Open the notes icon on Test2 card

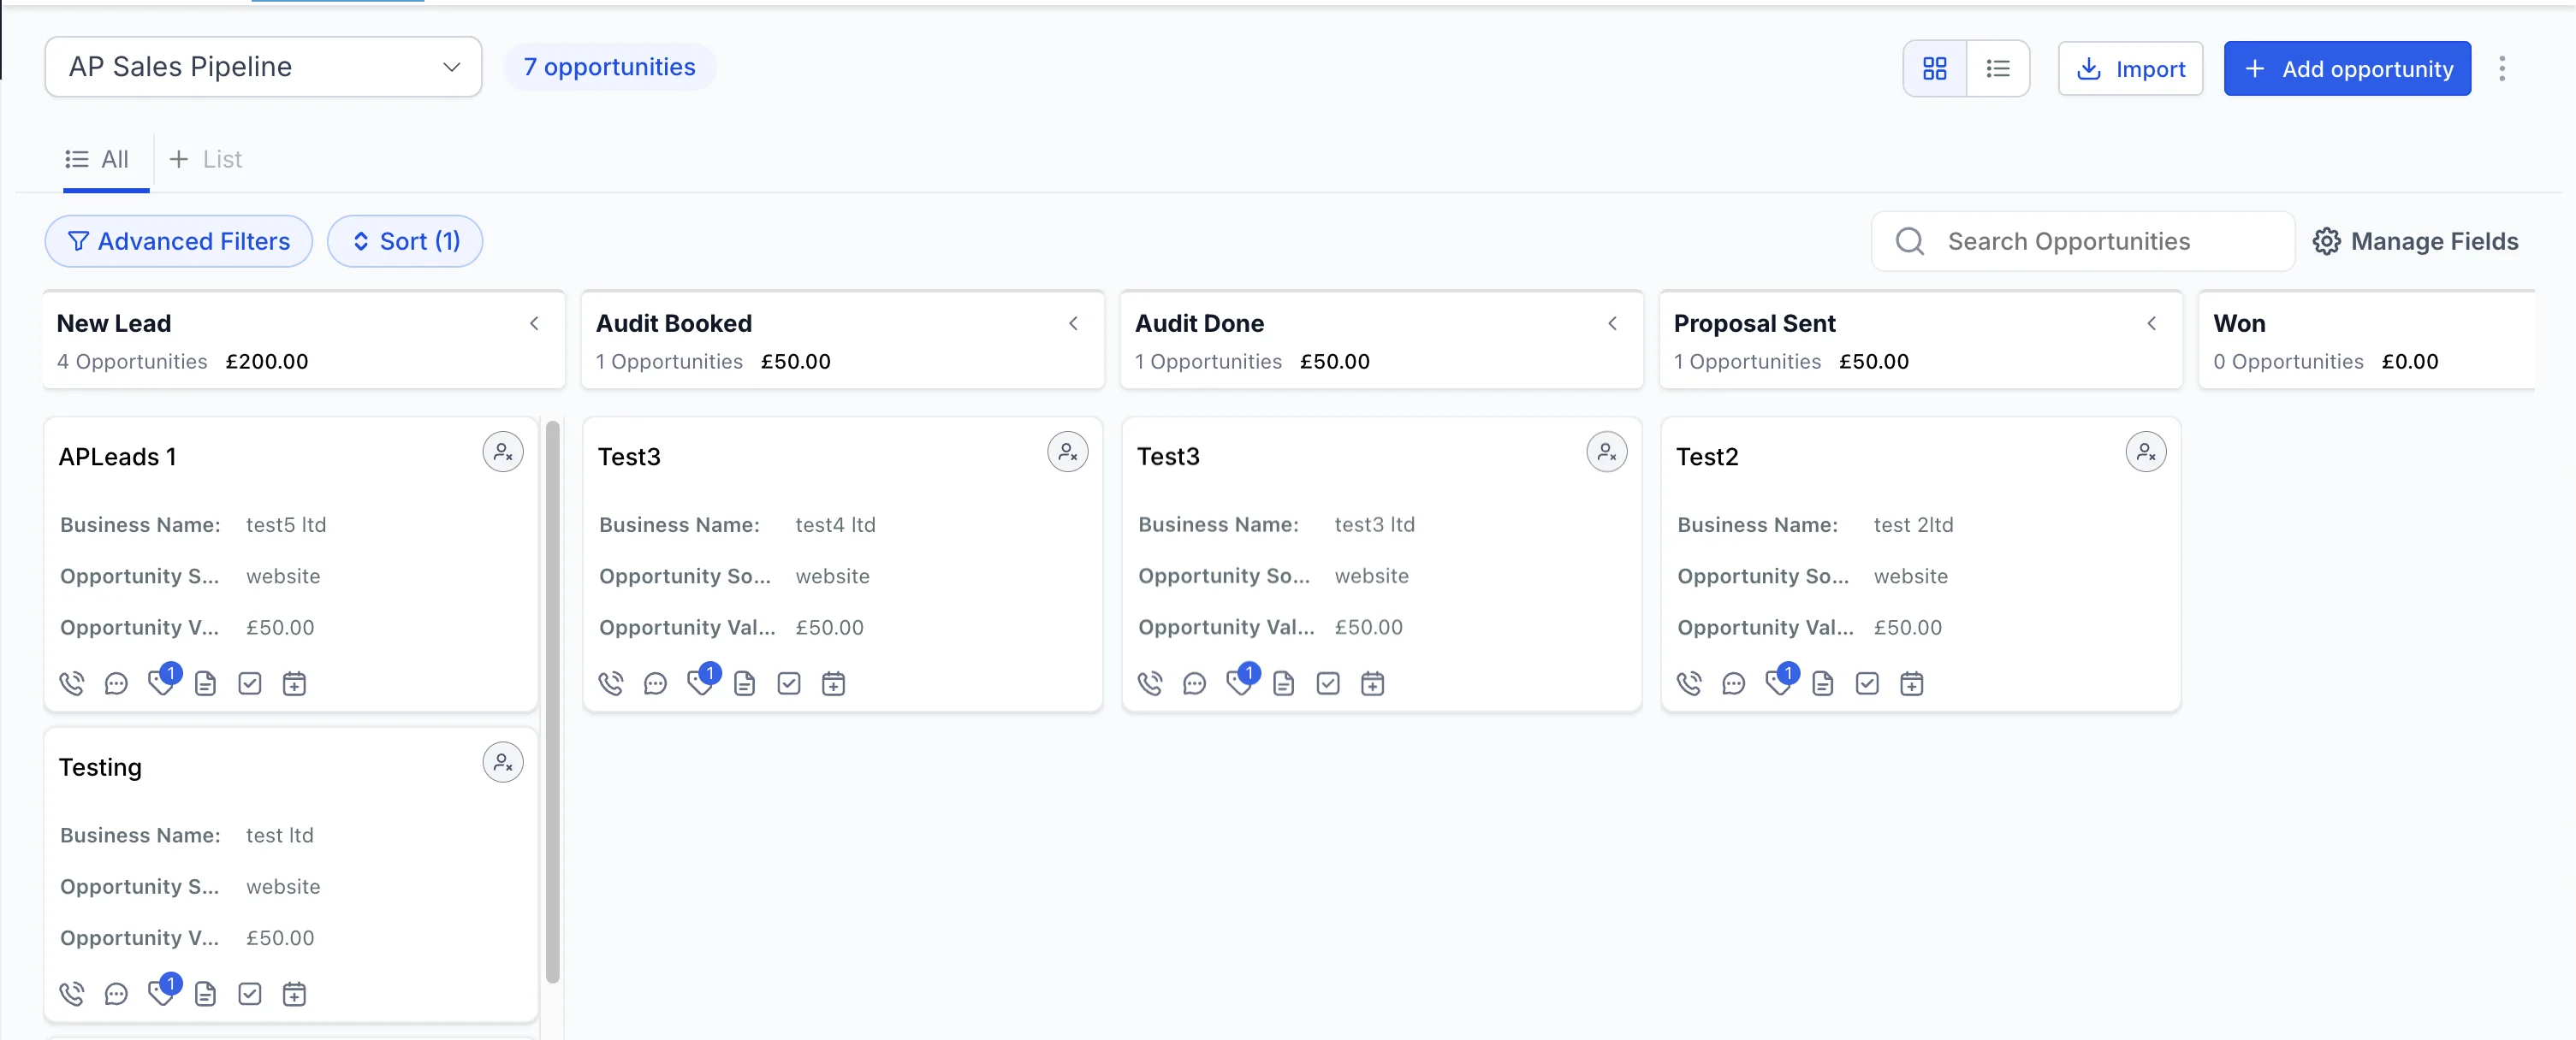pyautogui.click(x=1823, y=683)
